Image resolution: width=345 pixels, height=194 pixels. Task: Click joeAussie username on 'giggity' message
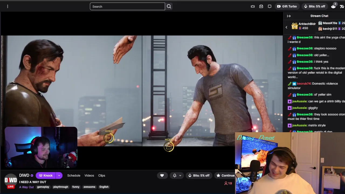point(299,108)
